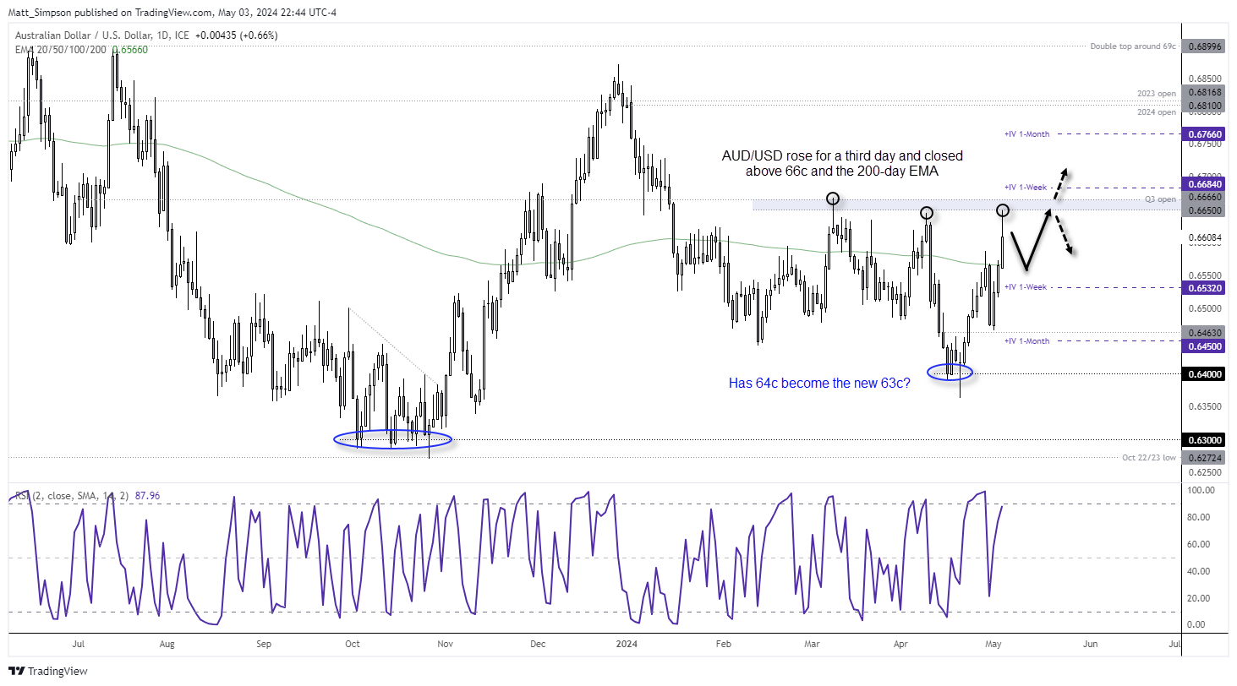This screenshot has height=686, width=1237.
Task: Select the 0.64630 price tag
Action: pos(1206,332)
